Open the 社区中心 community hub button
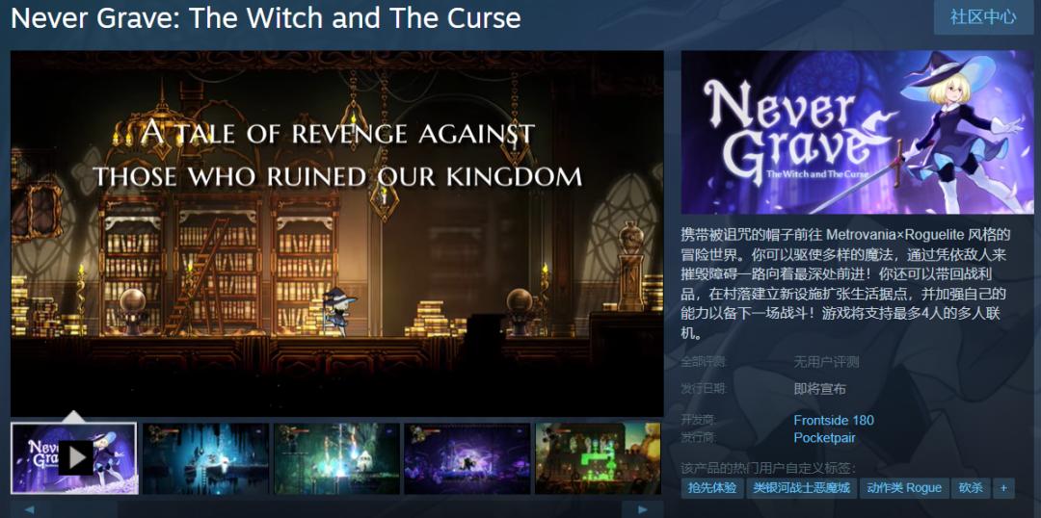Image resolution: width=1041 pixels, height=518 pixels. 982,17
